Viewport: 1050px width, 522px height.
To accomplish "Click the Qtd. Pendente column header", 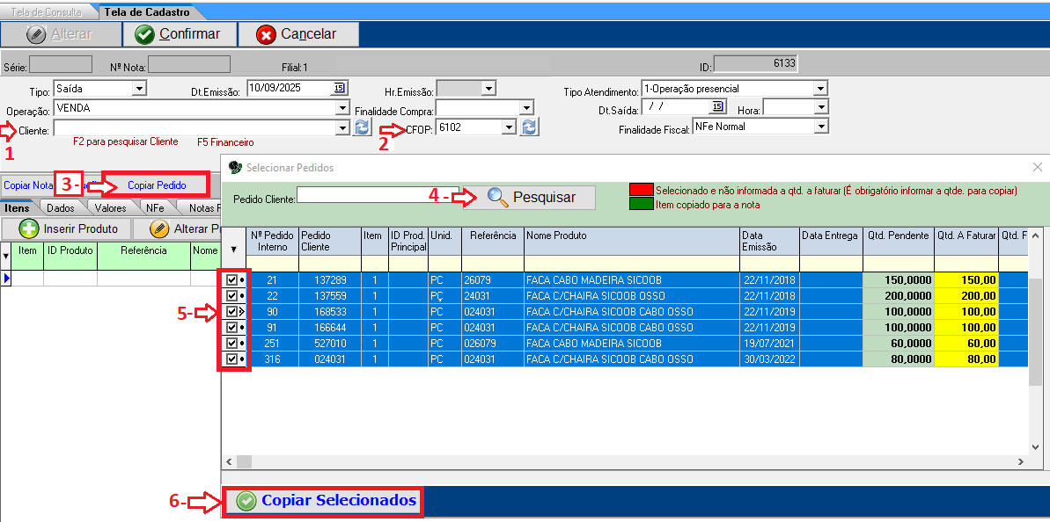I will click(898, 242).
